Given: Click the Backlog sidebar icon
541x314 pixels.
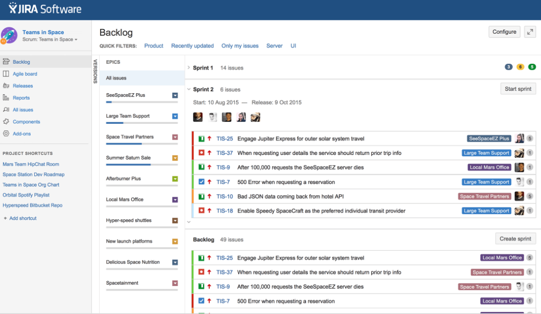Looking at the screenshot, I should [6, 62].
